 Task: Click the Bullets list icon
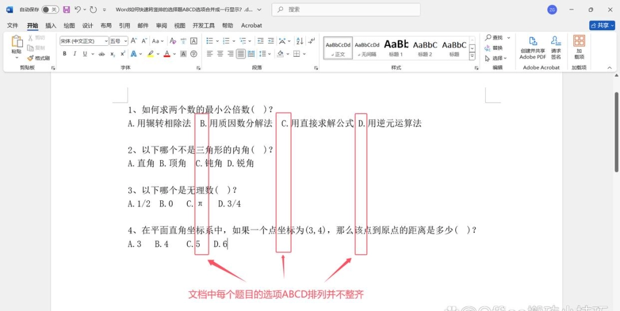click(x=210, y=41)
